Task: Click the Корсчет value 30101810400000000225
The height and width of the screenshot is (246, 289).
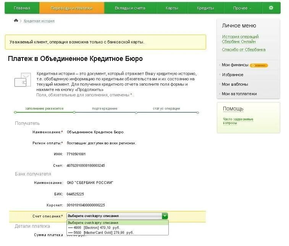Action: click(x=86, y=205)
